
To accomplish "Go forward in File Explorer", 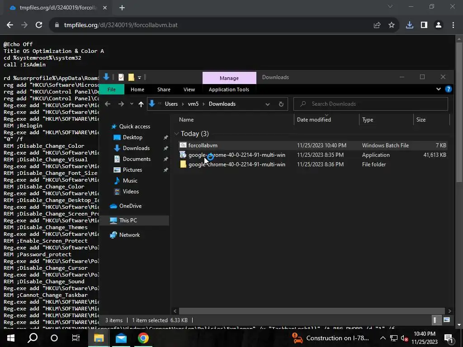I will click(121, 104).
